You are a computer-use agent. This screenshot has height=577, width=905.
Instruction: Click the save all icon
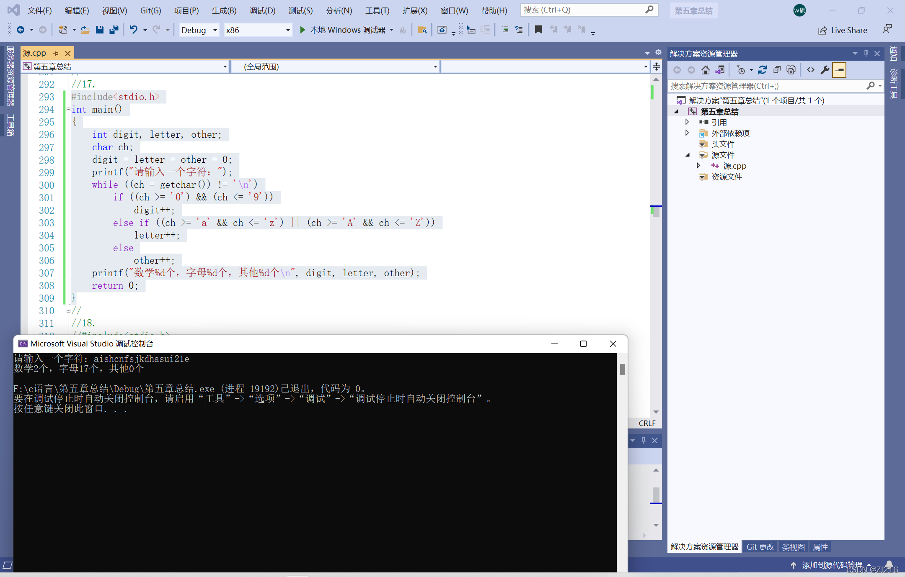[114, 30]
